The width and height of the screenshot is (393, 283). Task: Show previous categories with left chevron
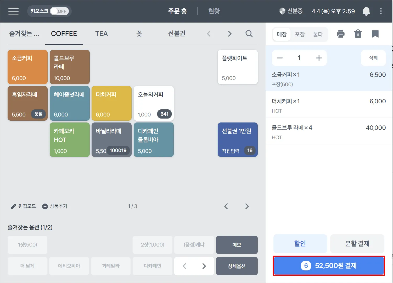209,34
